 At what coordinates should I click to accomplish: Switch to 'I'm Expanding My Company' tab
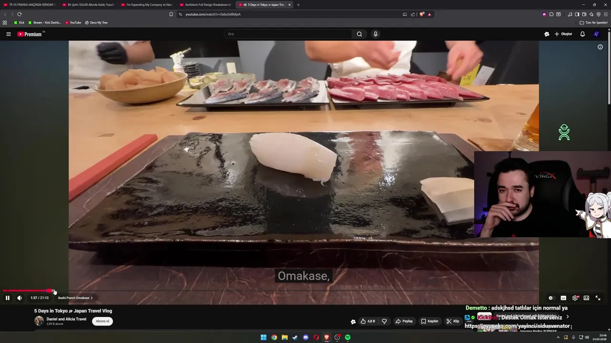147,5
